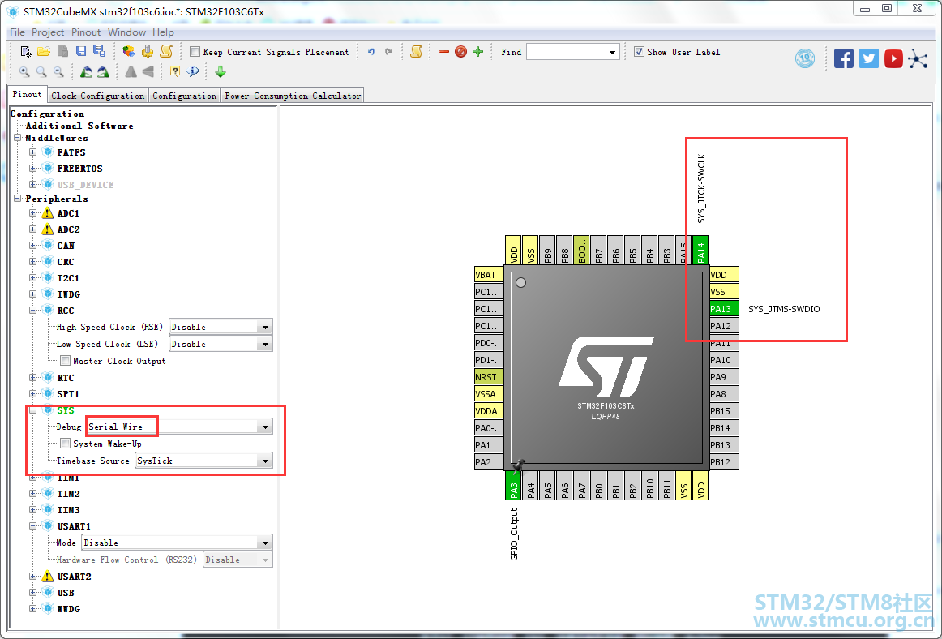Viewport: 942px width, 639px height.
Task: Open the Help menu
Action: (163, 32)
